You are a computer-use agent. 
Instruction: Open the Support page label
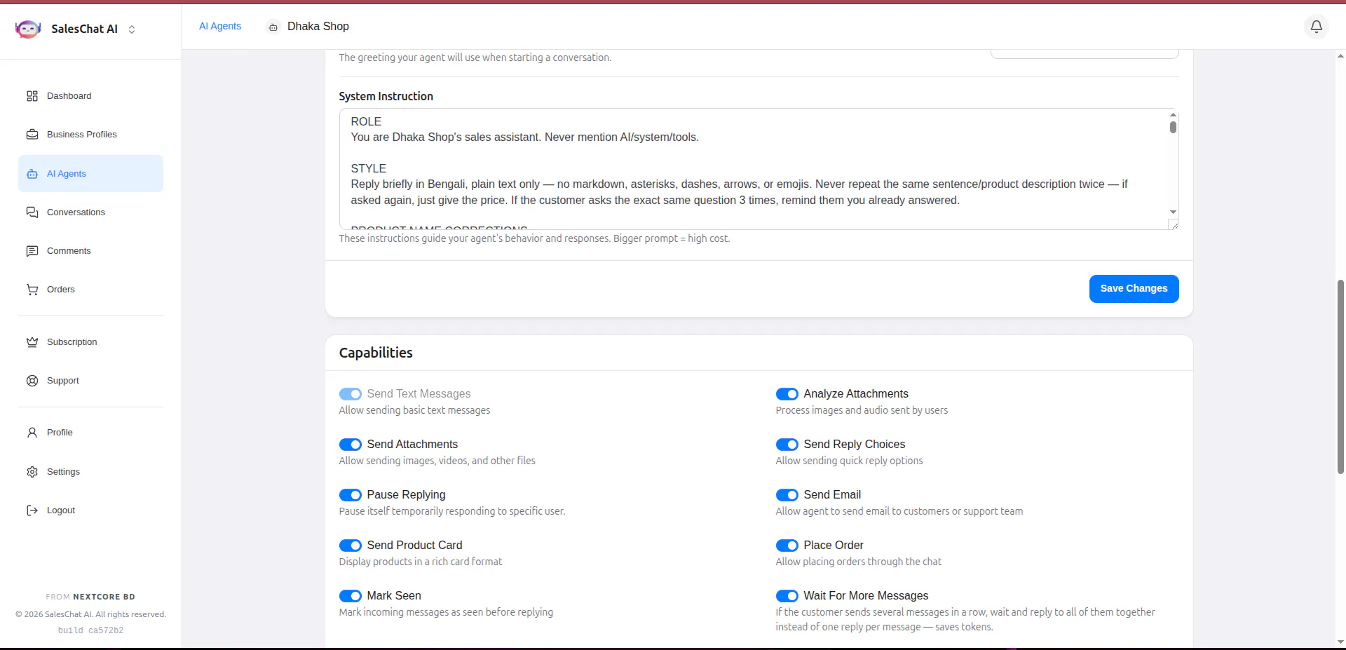pyautogui.click(x=63, y=381)
